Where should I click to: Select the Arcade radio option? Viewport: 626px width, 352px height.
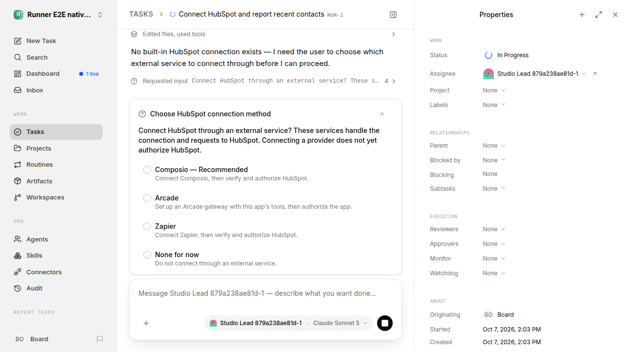click(x=147, y=198)
